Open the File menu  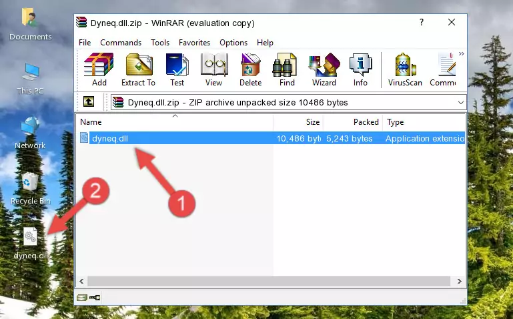85,43
